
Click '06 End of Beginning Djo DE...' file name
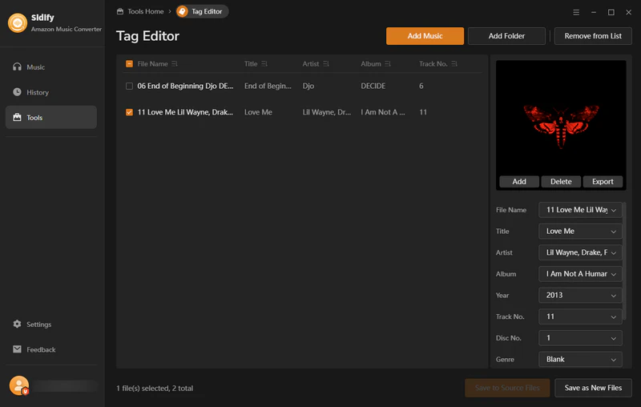click(185, 87)
